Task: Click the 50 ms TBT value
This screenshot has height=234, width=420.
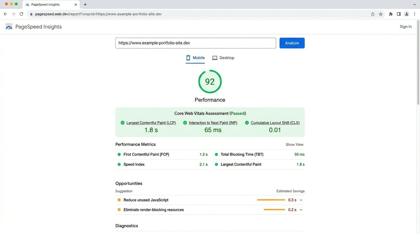Action: click(x=299, y=154)
